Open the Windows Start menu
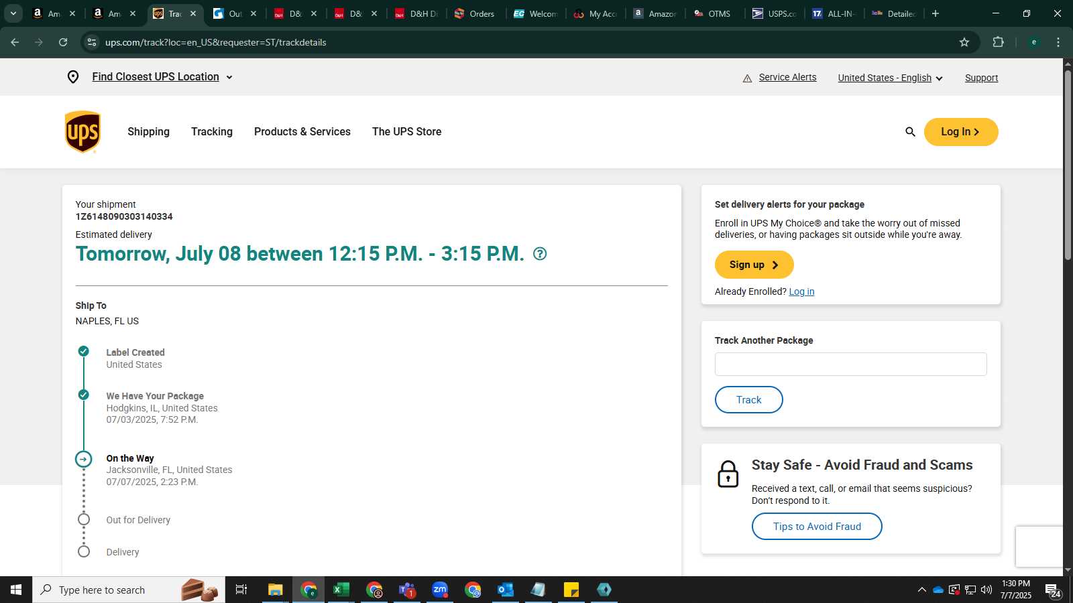The width and height of the screenshot is (1073, 603). click(x=16, y=590)
